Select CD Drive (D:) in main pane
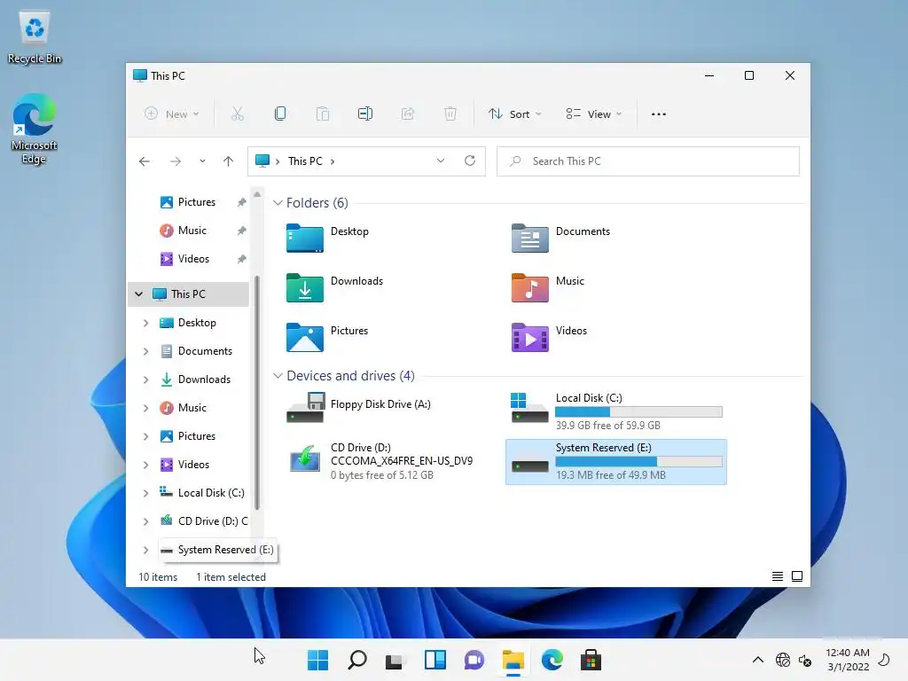This screenshot has width=908, height=681. coord(380,461)
